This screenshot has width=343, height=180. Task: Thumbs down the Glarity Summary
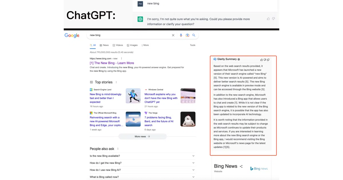click(x=265, y=60)
